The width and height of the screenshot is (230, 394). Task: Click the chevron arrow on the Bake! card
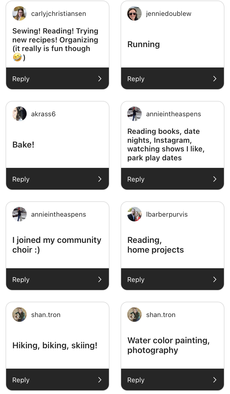coord(100,179)
